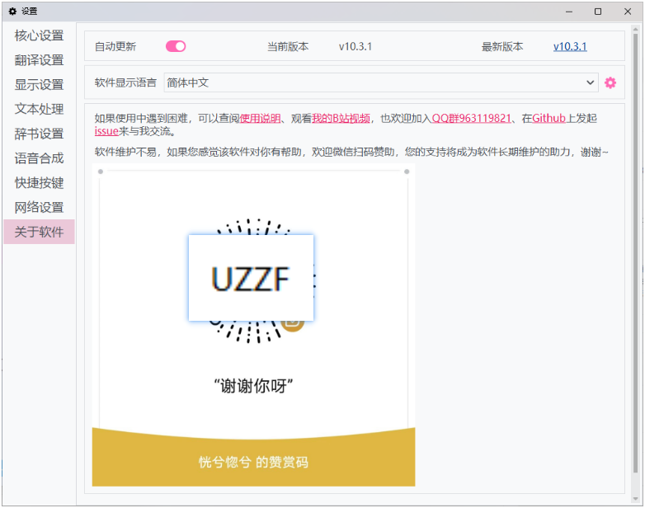Switch to 翻译设置 tab
Screen dimensions: 645x508
(39, 60)
